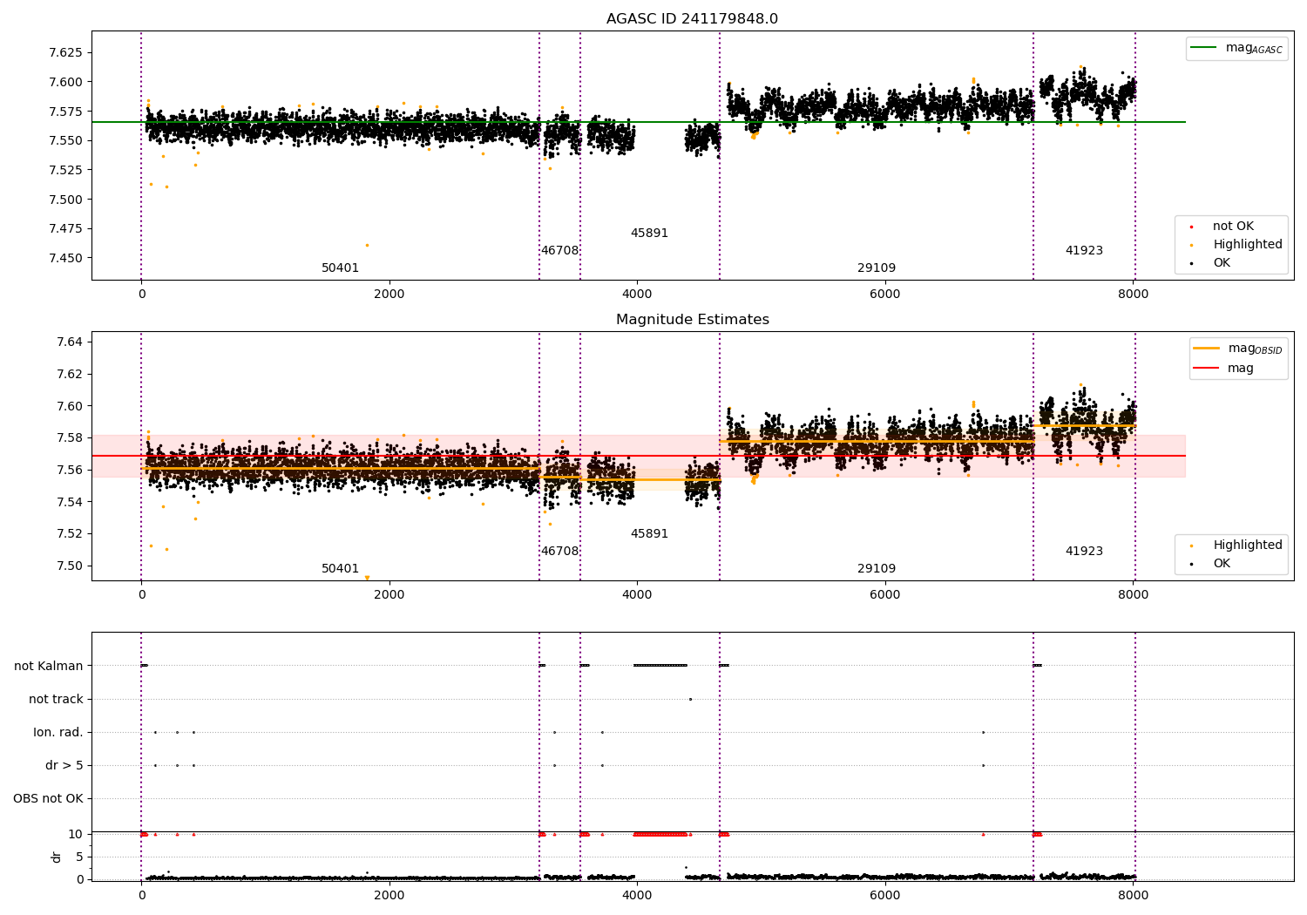
Task: Click the rotated 'dr' axis label
Action: 57,857
